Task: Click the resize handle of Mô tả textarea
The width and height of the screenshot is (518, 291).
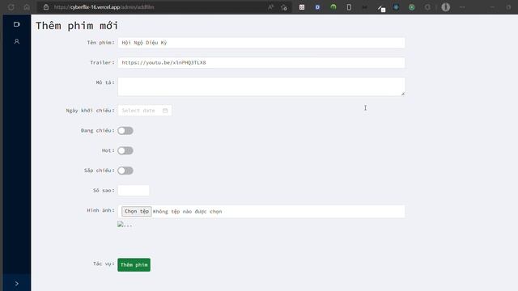Action: [x=403, y=94]
